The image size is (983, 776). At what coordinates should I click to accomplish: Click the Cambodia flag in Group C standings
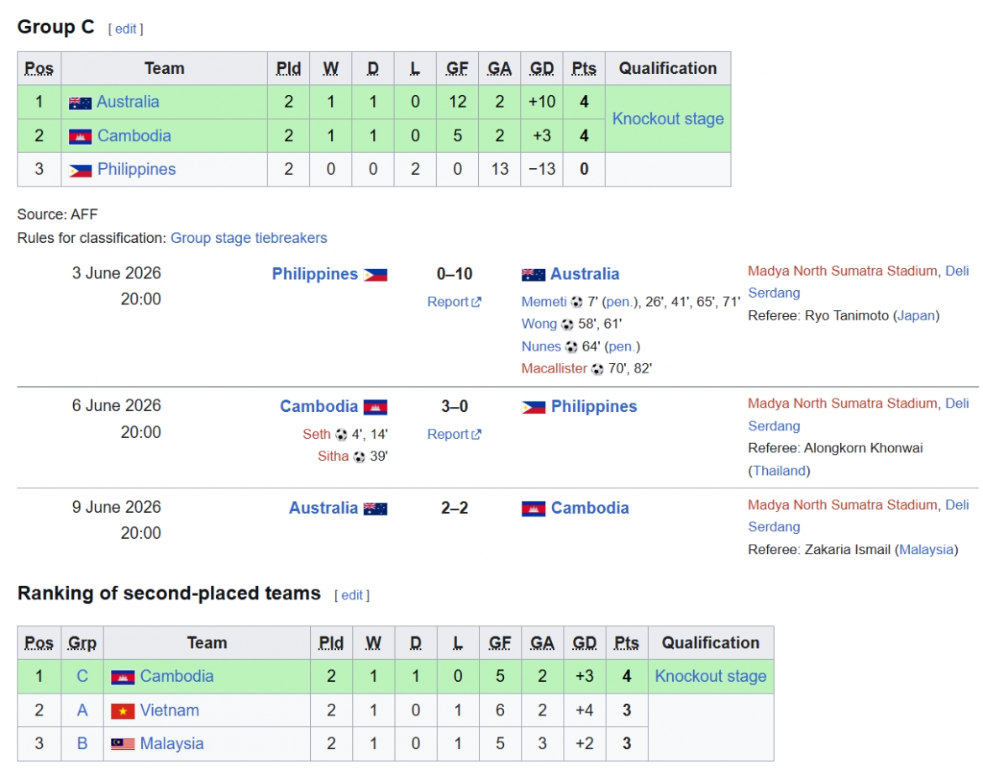(x=80, y=136)
